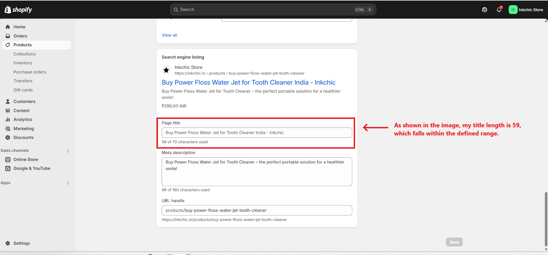
Task: Click the scrollbar down arrow
Action: (x=546, y=250)
